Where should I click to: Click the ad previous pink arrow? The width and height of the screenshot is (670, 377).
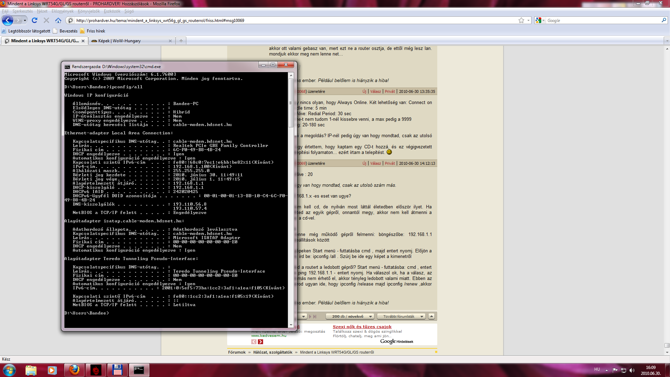254,342
